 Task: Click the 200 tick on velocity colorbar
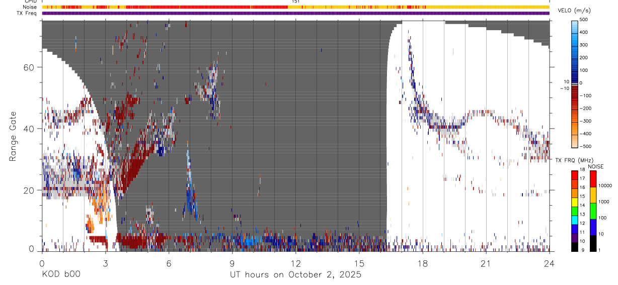pyautogui.click(x=584, y=58)
